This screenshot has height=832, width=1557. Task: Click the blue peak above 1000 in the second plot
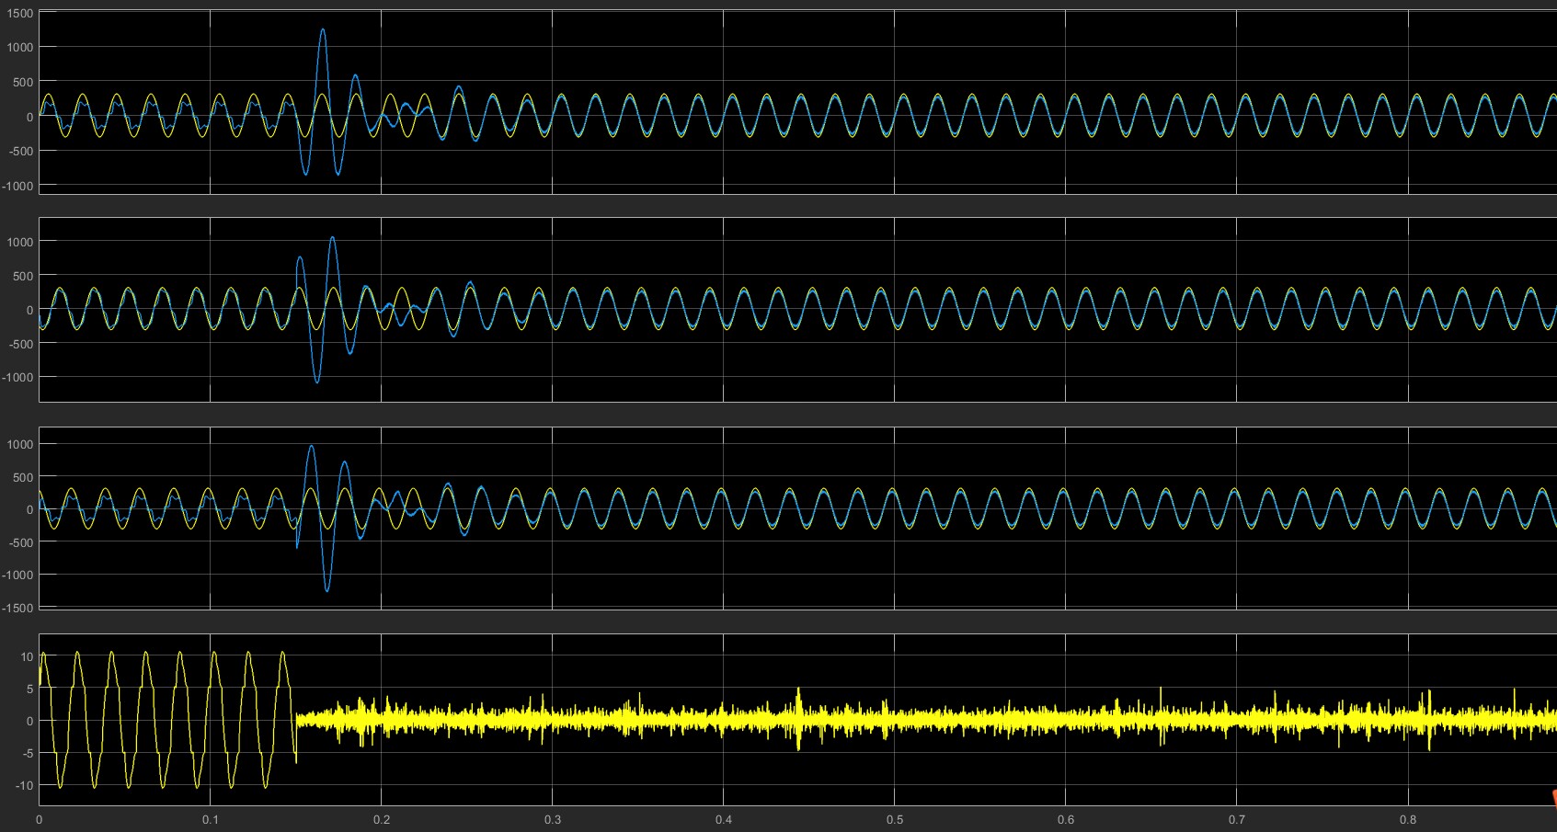click(332, 238)
